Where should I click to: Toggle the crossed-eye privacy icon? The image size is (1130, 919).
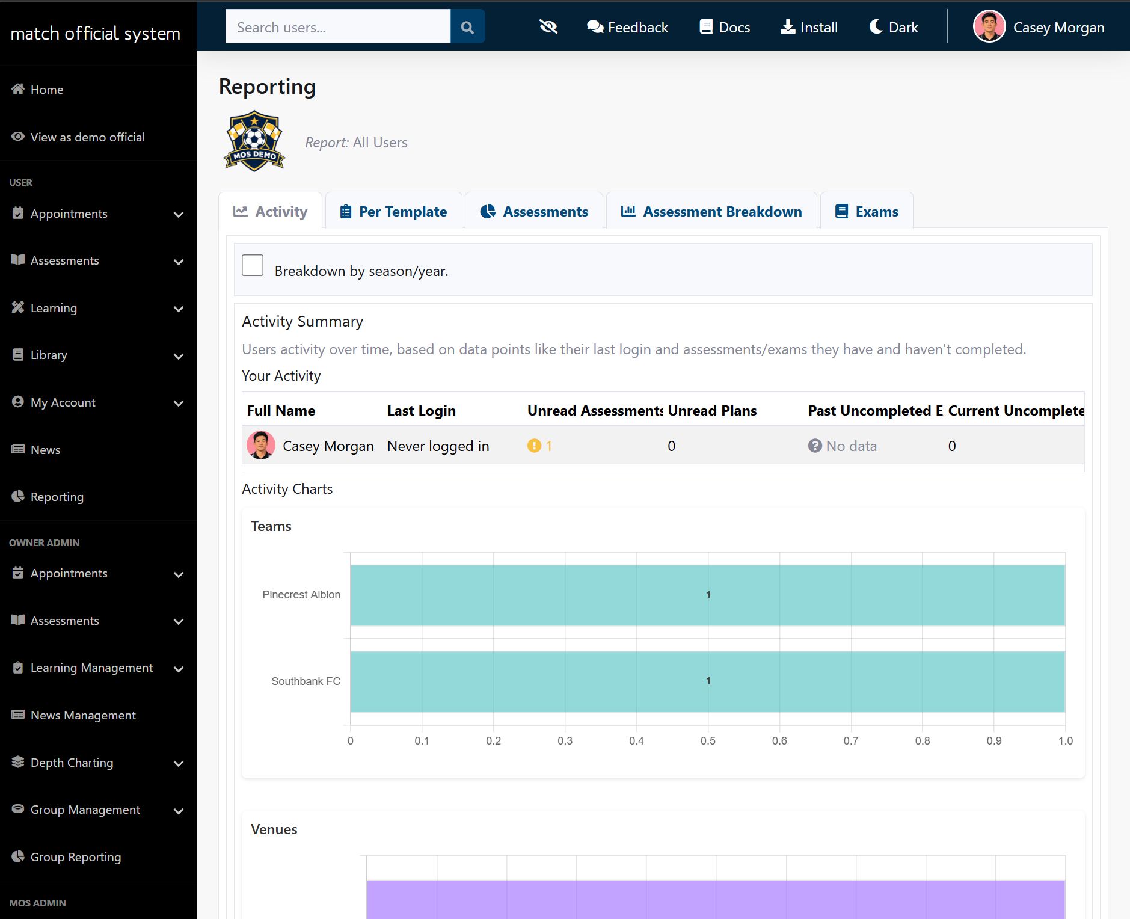[x=548, y=27]
